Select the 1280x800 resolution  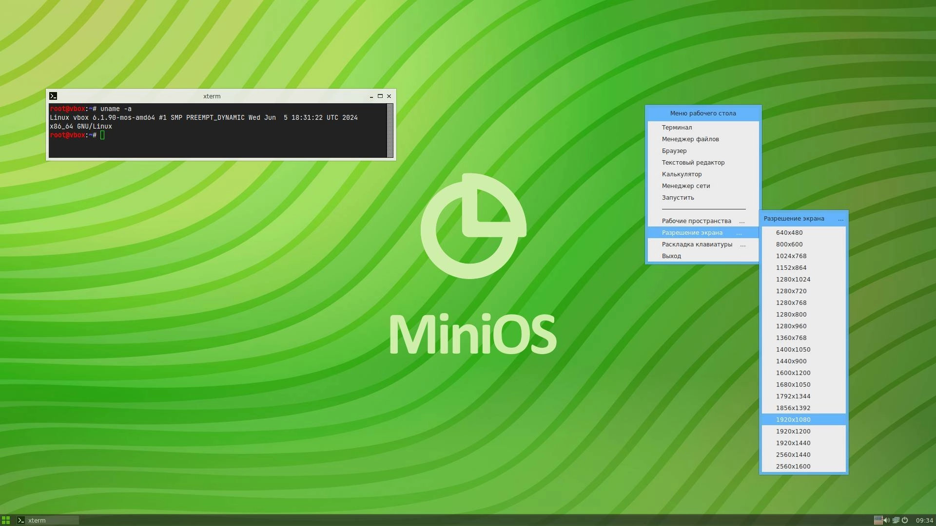coord(803,315)
